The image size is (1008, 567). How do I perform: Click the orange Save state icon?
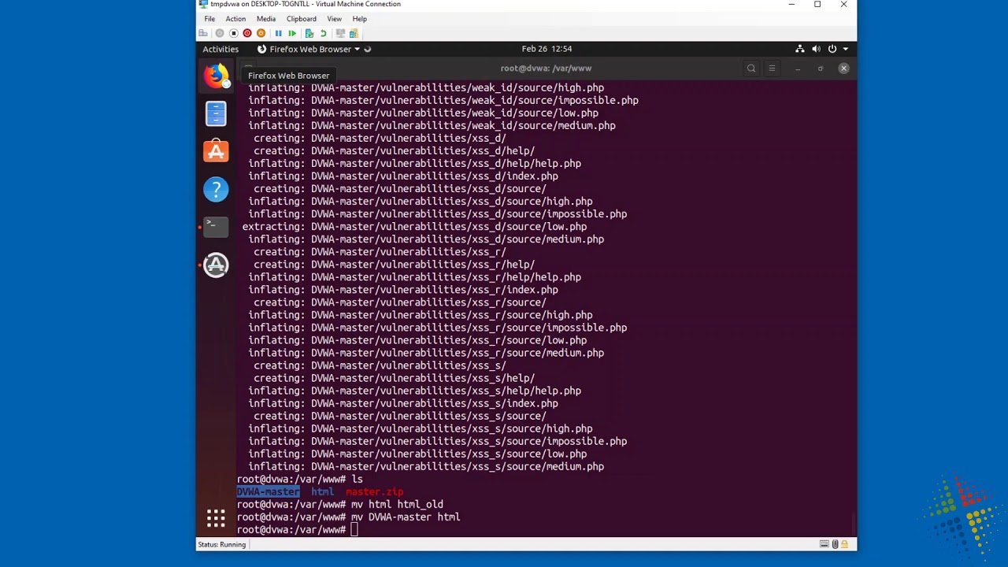[x=261, y=33]
